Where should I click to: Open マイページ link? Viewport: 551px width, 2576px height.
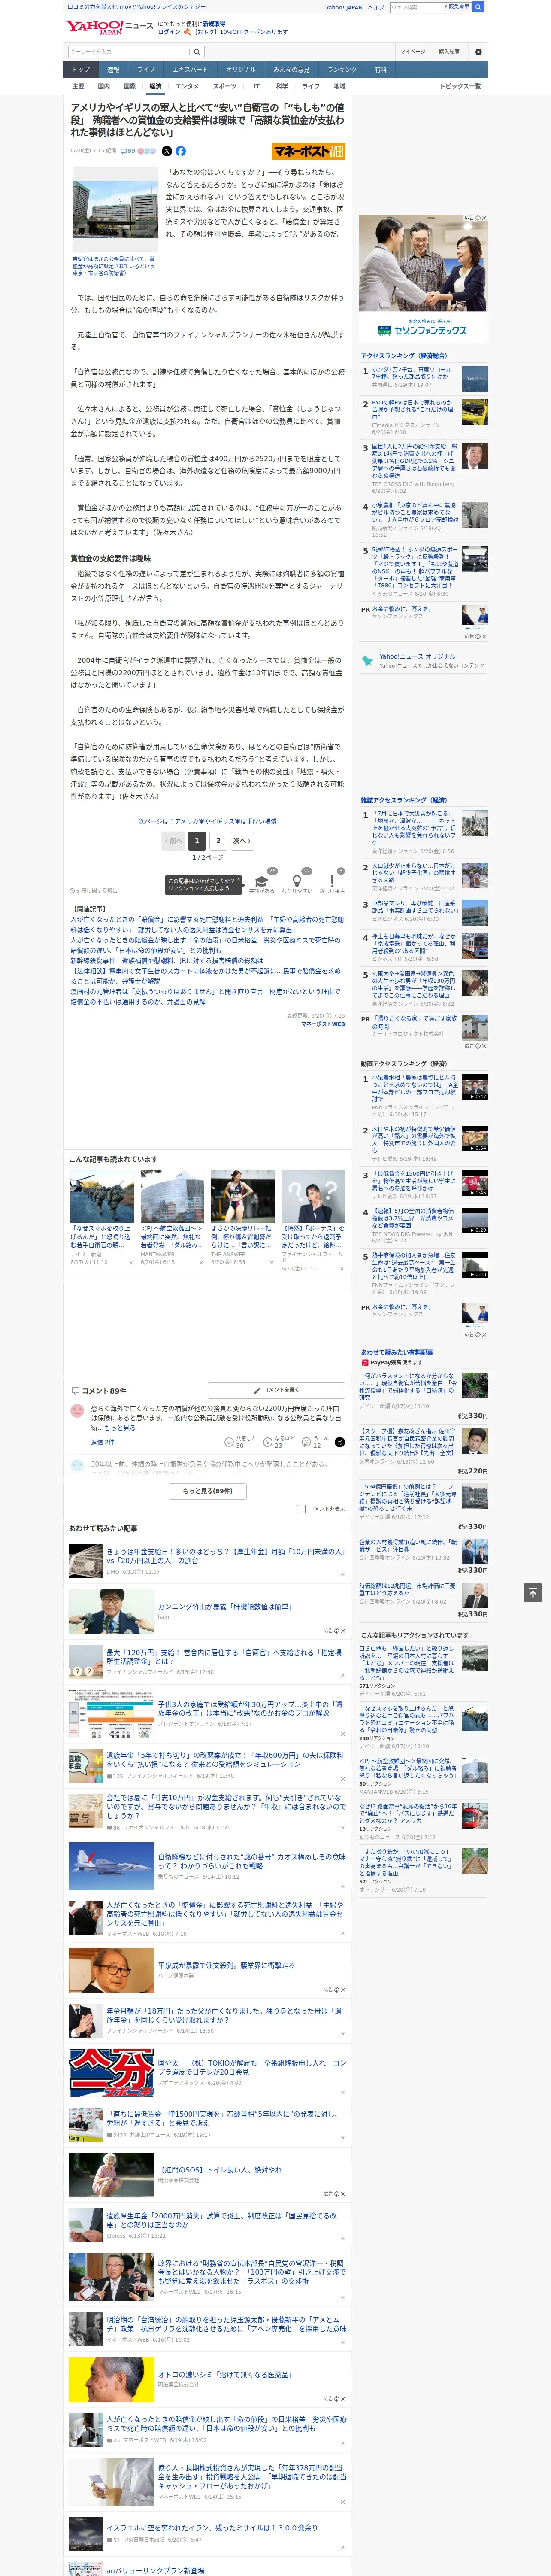pyautogui.click(x=412, y=51)
